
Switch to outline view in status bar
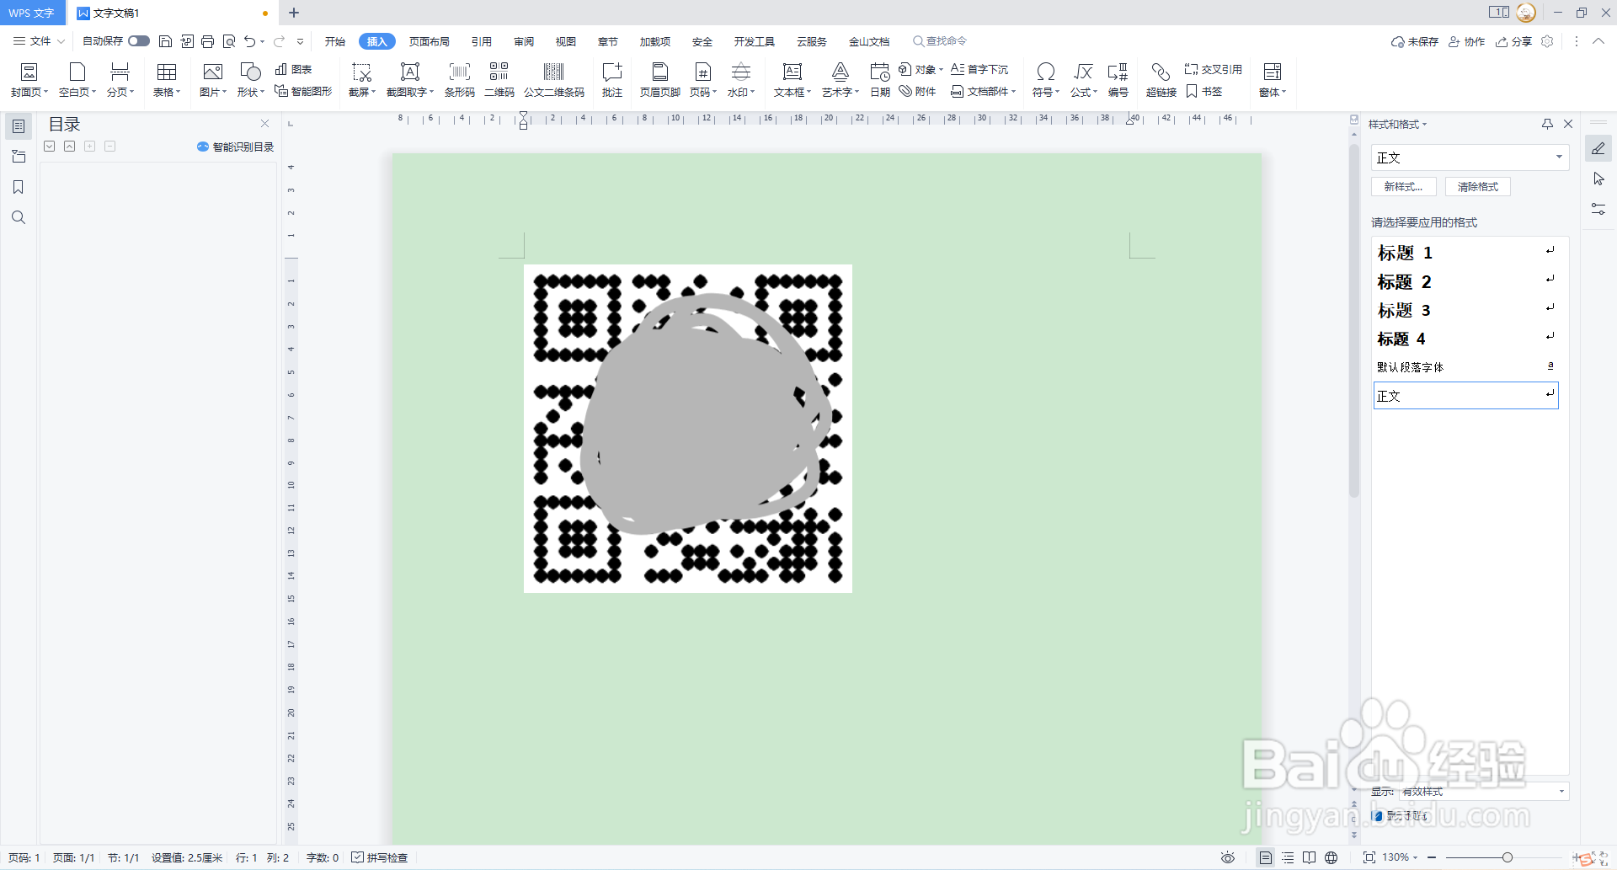(x=1288, y=857)
